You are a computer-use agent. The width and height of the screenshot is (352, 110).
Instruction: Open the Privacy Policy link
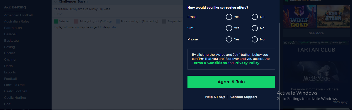(247, 63)
